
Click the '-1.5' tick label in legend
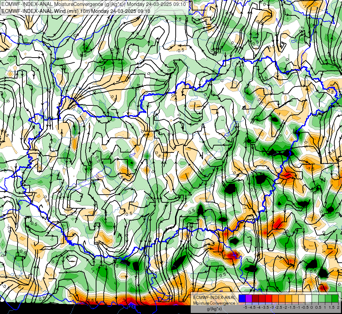(x=292, y=307)
